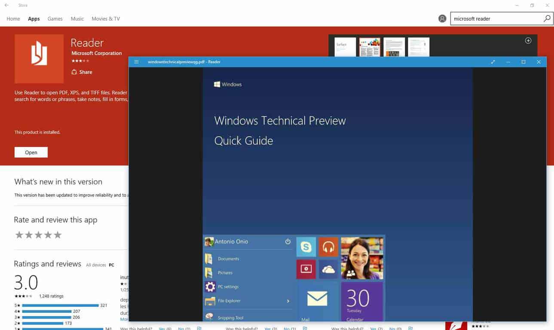554x330 pixels.
Task: Filter reviews by All devices
Action: pos(96,265)
